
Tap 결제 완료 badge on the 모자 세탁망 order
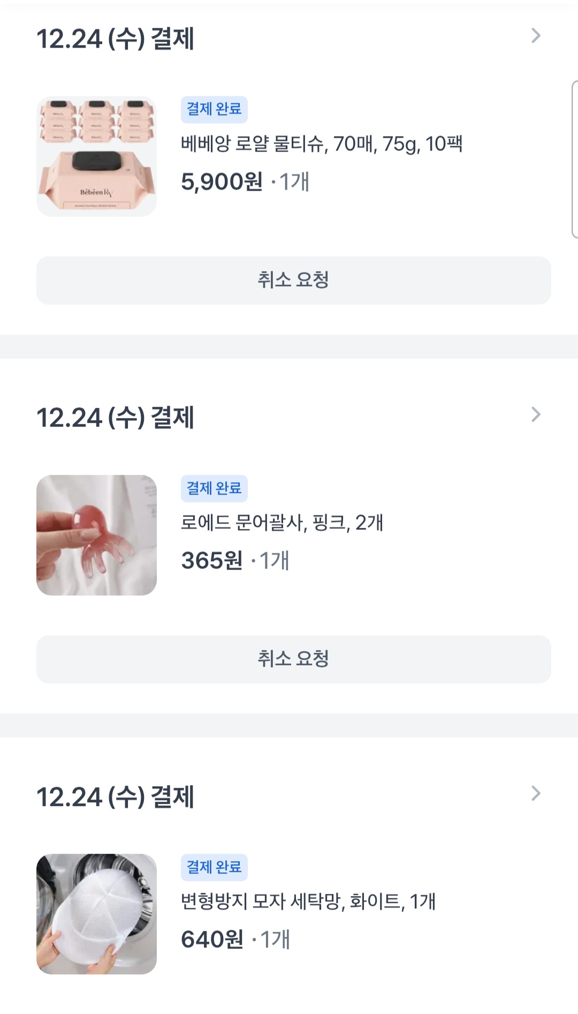pyautogui.click(x=214, y=867)
